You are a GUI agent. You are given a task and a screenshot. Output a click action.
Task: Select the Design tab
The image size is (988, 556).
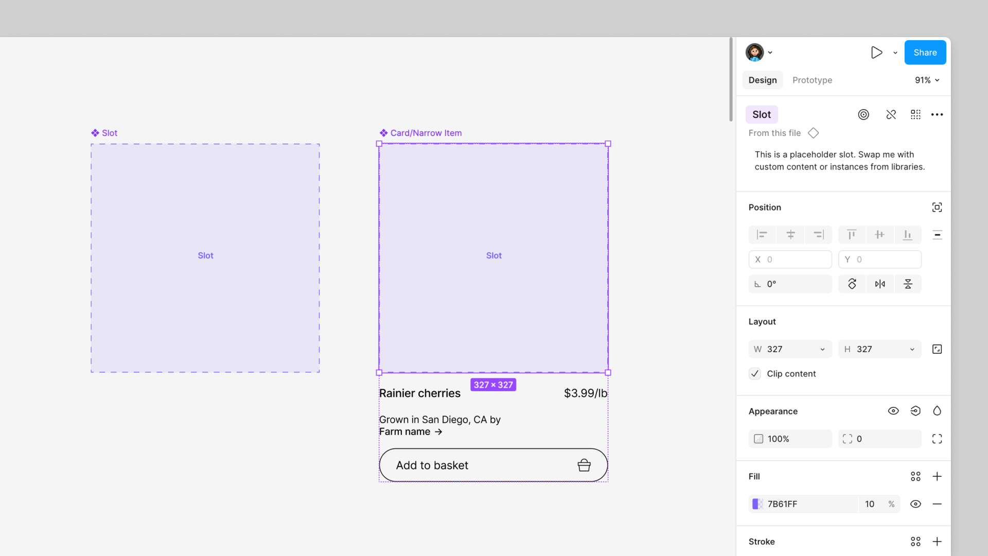[763, 80]
